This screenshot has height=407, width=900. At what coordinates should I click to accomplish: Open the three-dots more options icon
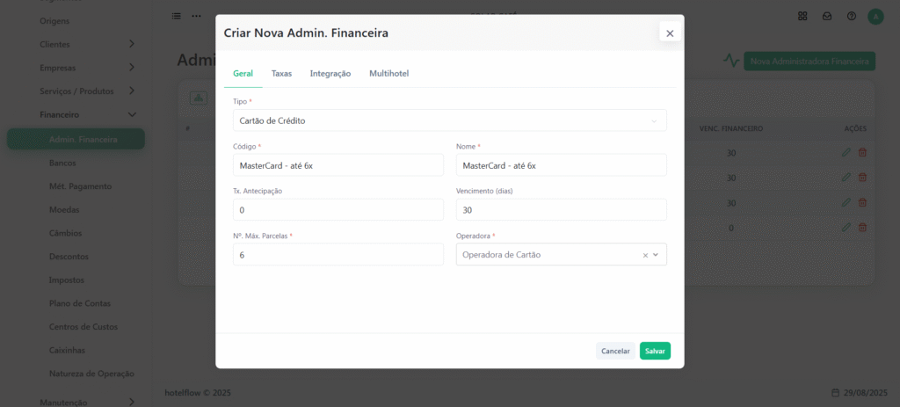point(196,16)
